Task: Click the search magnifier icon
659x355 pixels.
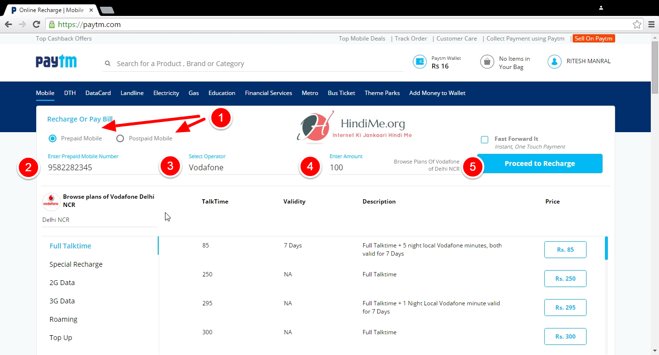Action: [107, 63]
